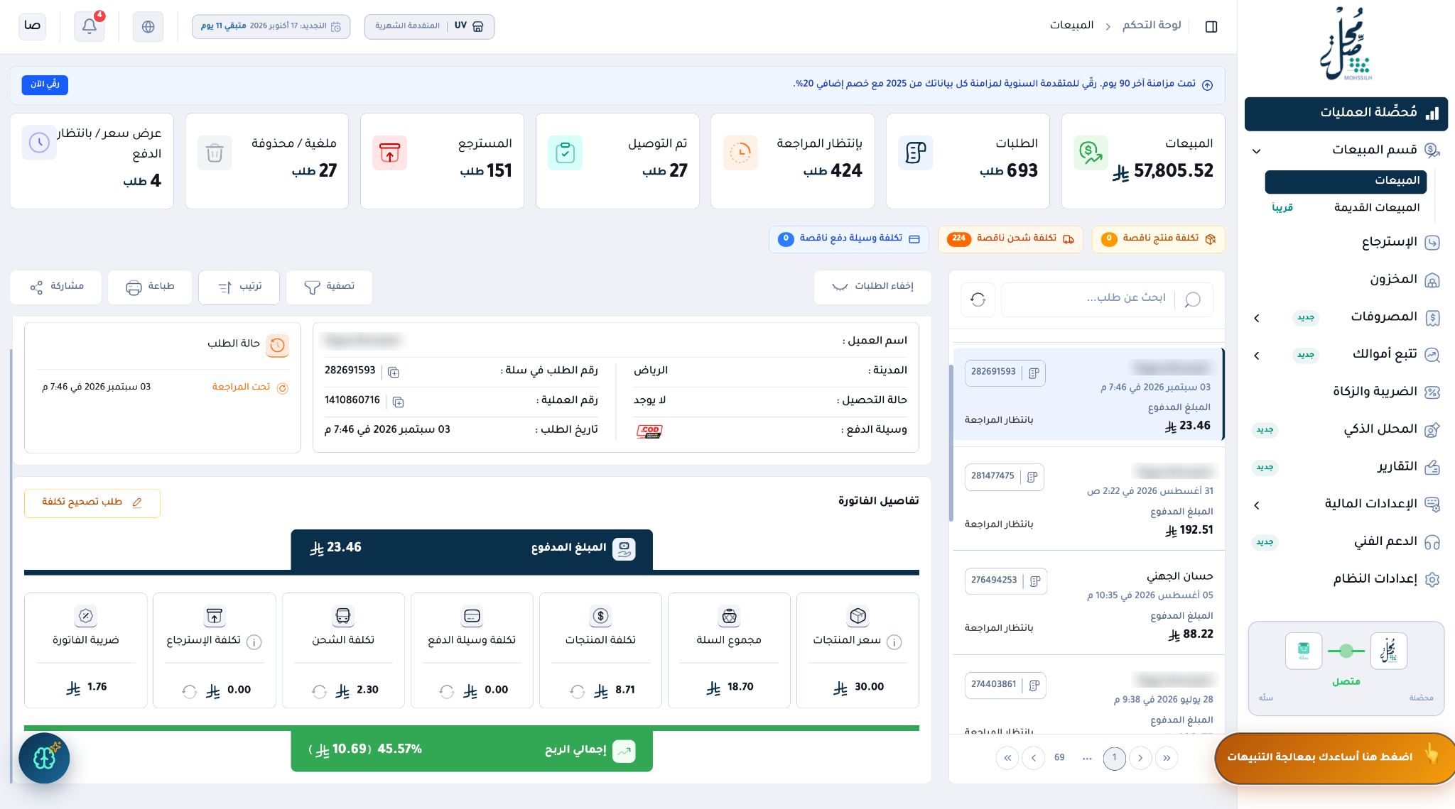The height and width of the screenshot is (809, 1455).
Task: Click the طلب تصحيح تكلفة button
Action: click(92, 503)
